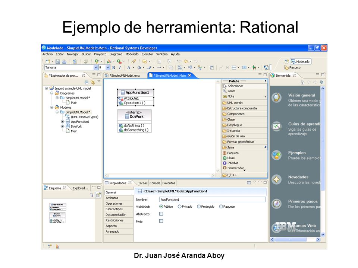Select the DoWork interface shape on diagram
The image size is (358, 268).
click(x=135, y=121)
